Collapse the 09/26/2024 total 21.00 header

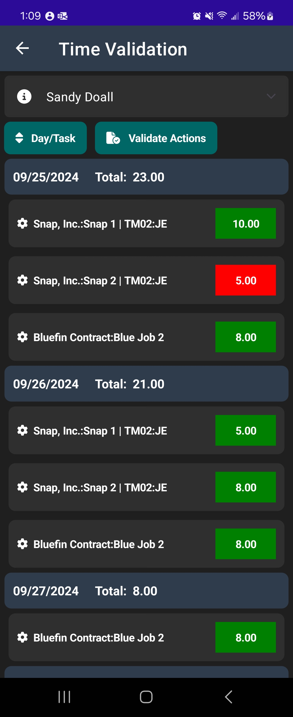pyautogui.click(x=146, y=384)
